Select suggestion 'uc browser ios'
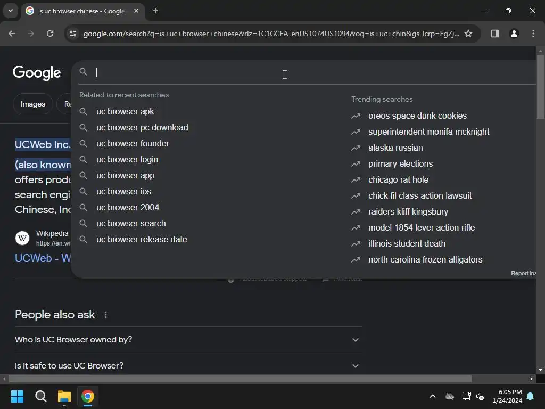 [123, 192]
